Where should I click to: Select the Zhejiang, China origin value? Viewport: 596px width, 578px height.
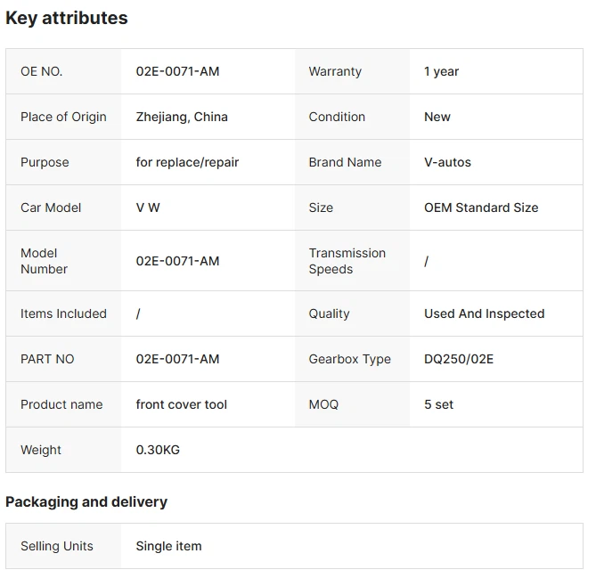point(182,117)
